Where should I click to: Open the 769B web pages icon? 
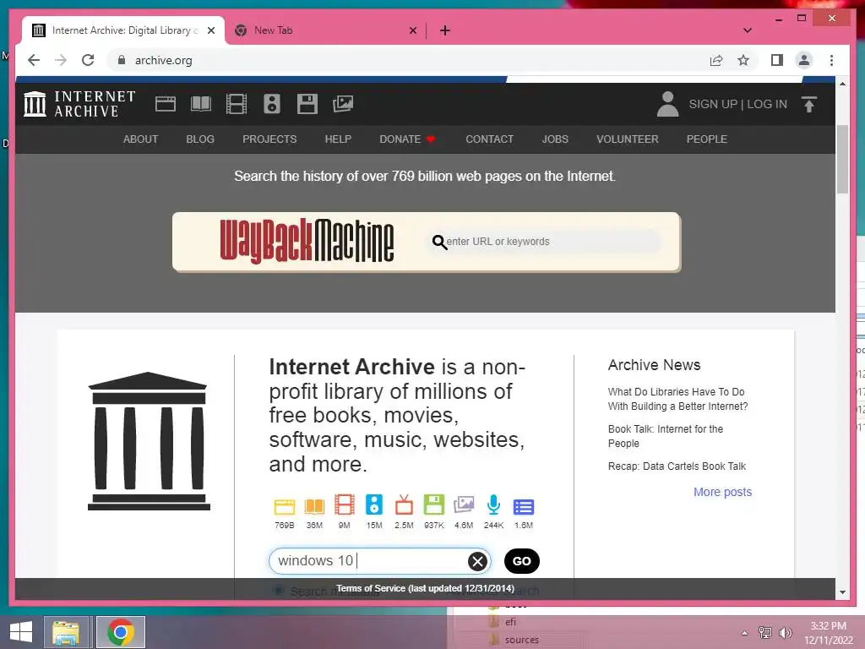(x=285, y=506)
